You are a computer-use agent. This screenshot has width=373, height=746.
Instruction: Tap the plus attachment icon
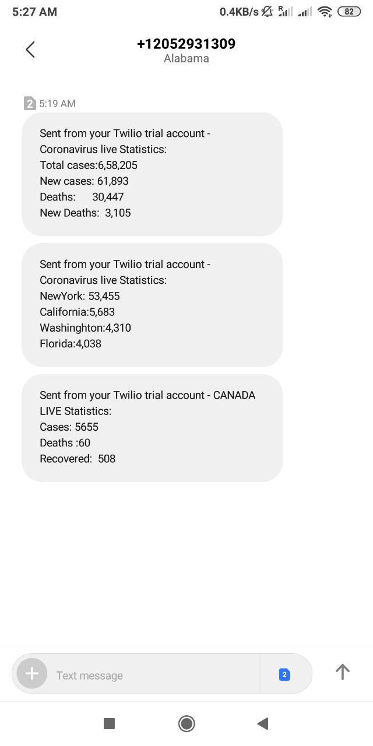(32, 674)
